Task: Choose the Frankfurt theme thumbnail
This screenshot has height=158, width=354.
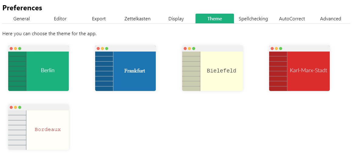Action: tap(125, 68)
